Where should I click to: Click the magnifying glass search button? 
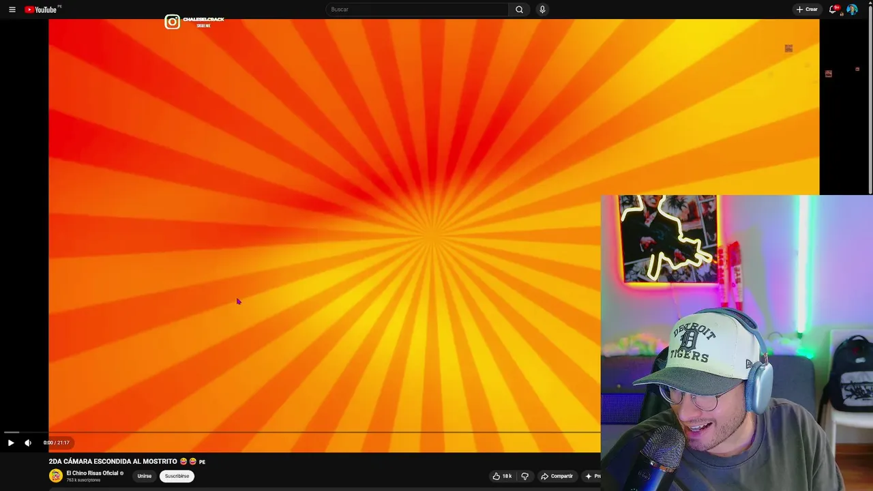519,10
